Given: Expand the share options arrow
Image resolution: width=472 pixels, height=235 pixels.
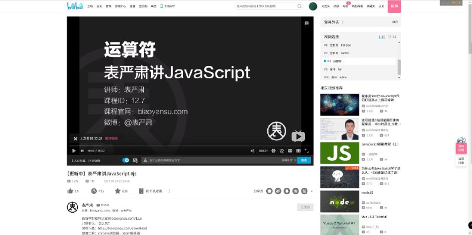Looking at the screenshot, I should coord(312,191).
